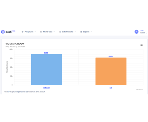Screen dimensions: 148x122
Task: Click the value label above the blue bar
Action: tap(46, 53)
